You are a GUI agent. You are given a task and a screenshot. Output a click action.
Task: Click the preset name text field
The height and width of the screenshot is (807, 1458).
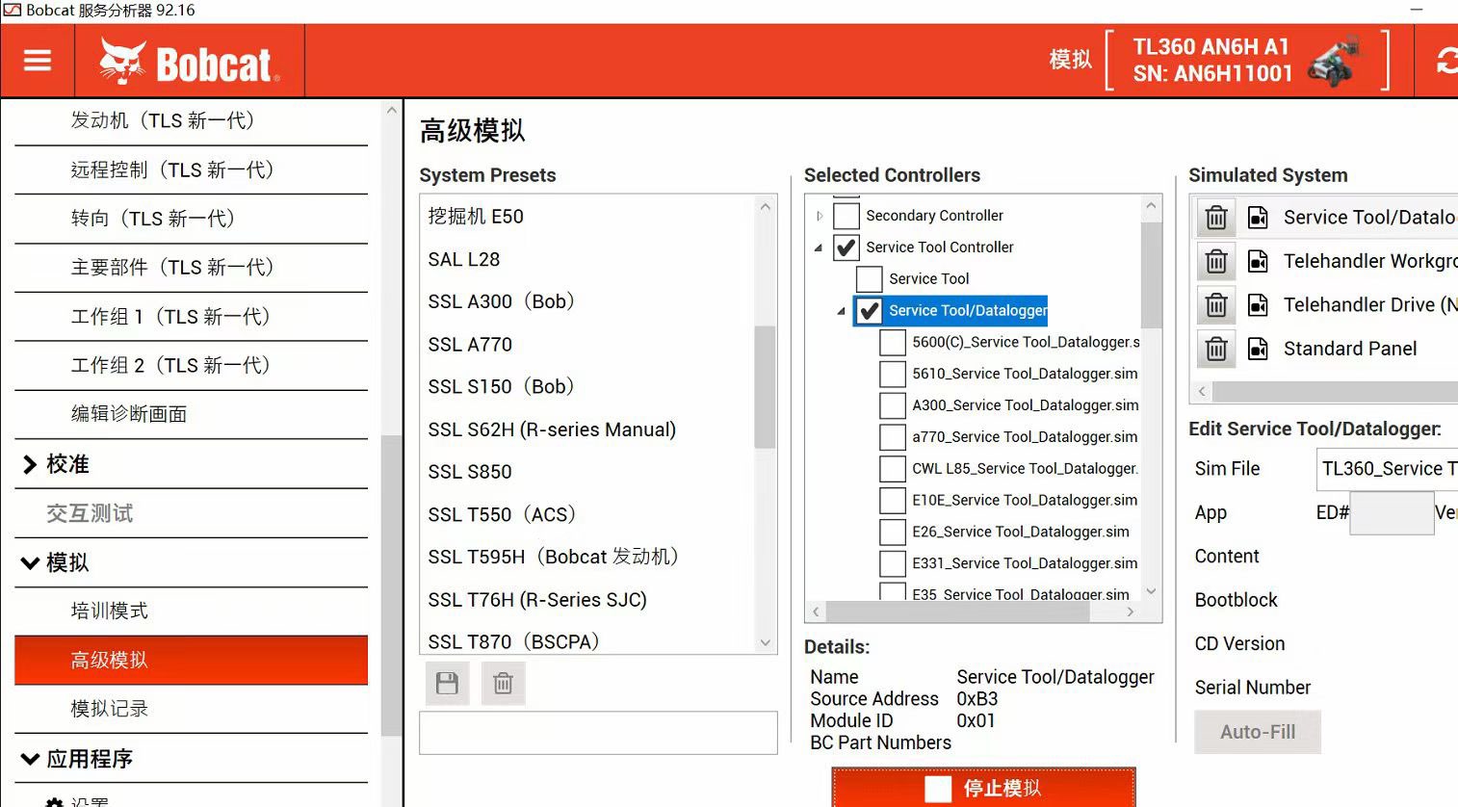(x=598, y=733)
